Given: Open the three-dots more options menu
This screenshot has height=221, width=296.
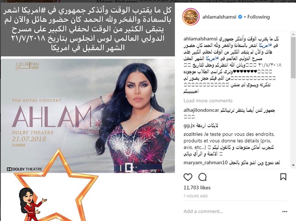Looking at the screenshot, I should (284, 212).
